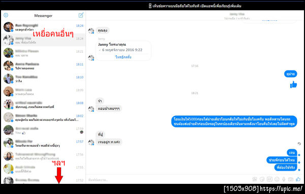Open conversation timestamped 18:09
The width and height of the screenshot is (305, 194).
43,91
